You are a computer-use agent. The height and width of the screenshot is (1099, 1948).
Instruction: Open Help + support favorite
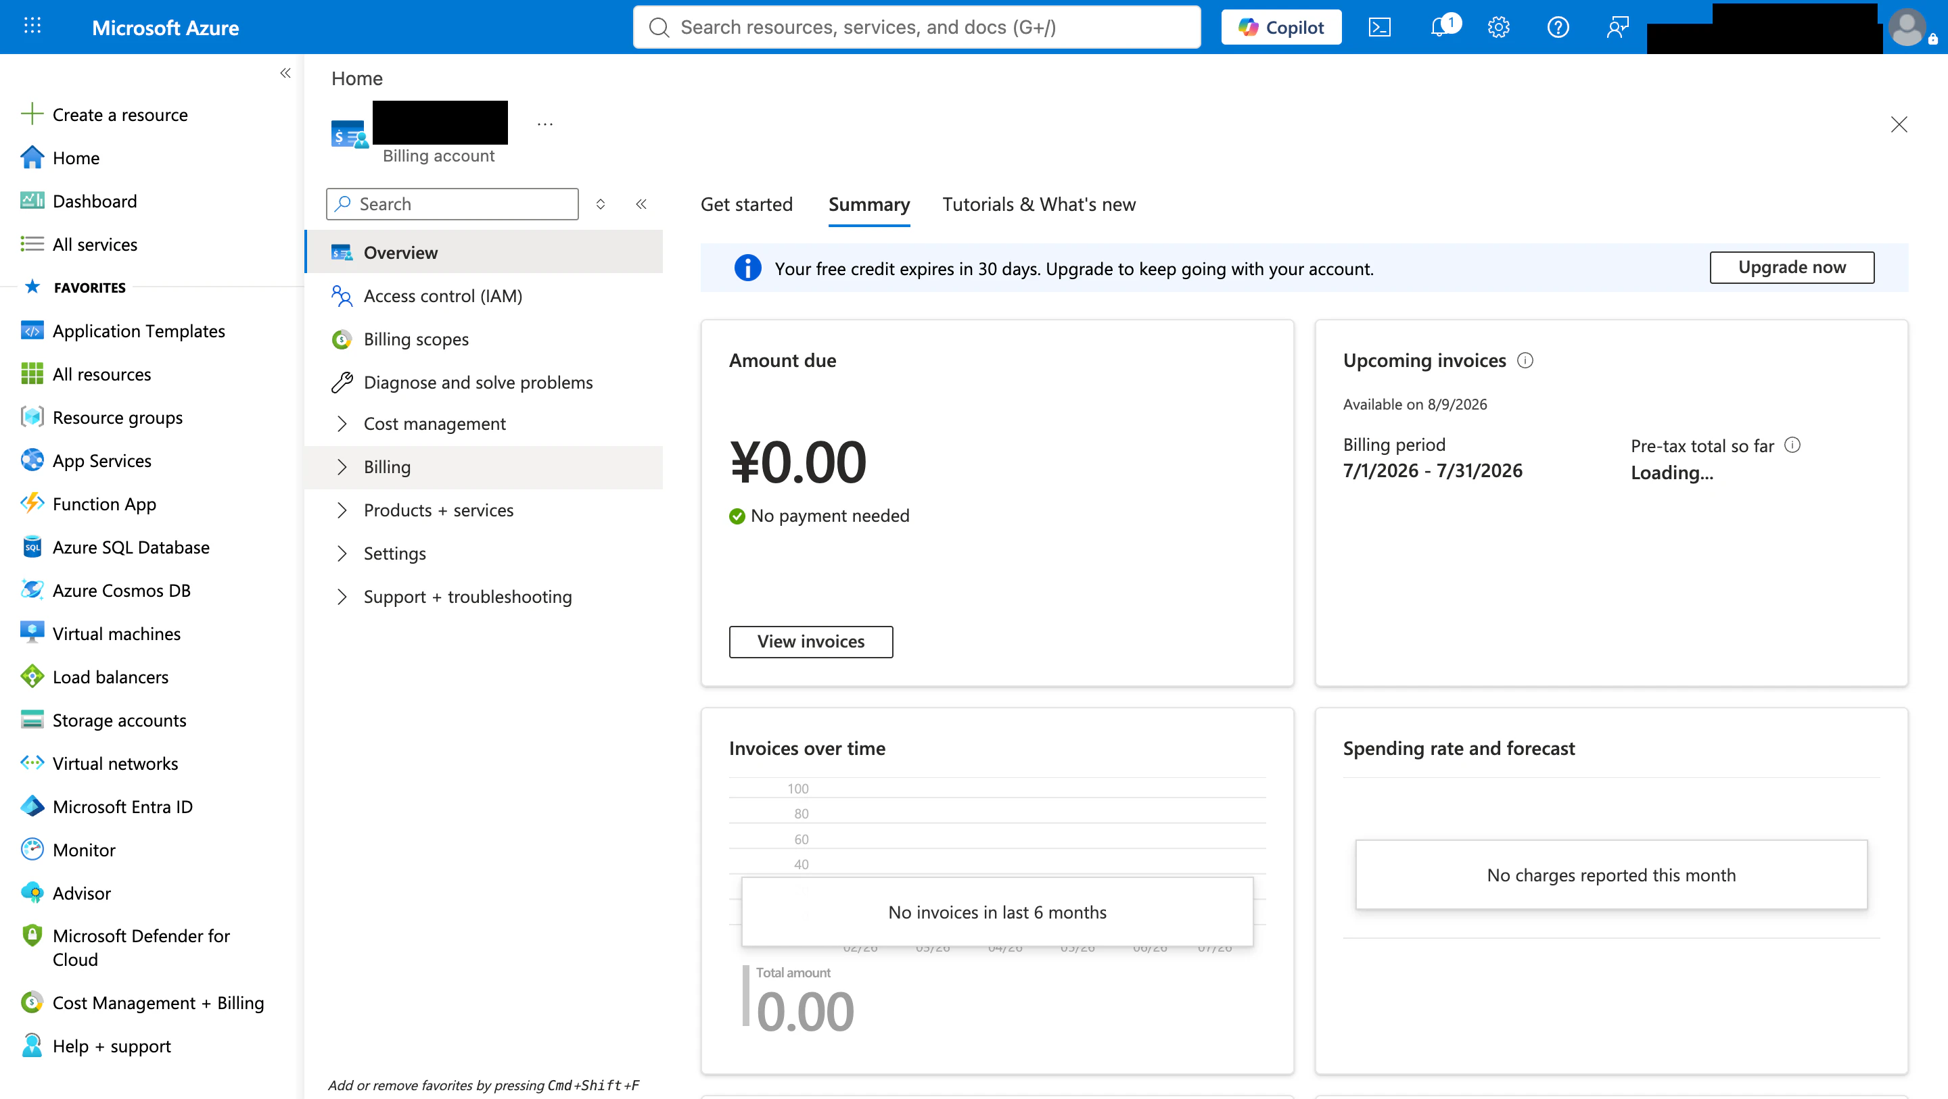tap(111, 1046)
